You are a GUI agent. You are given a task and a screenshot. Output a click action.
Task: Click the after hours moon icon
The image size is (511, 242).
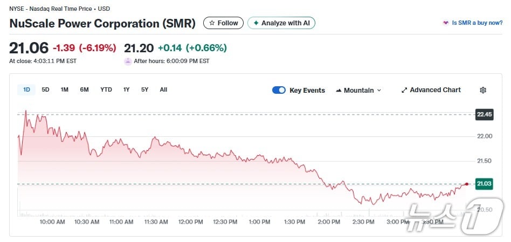[x=128, y=61]
